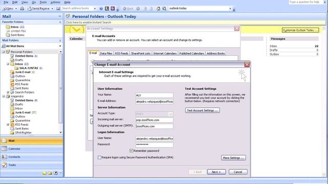Open the Address Book icon in toolbar
This screenshot has height=184, width=328.
point(58,9)
